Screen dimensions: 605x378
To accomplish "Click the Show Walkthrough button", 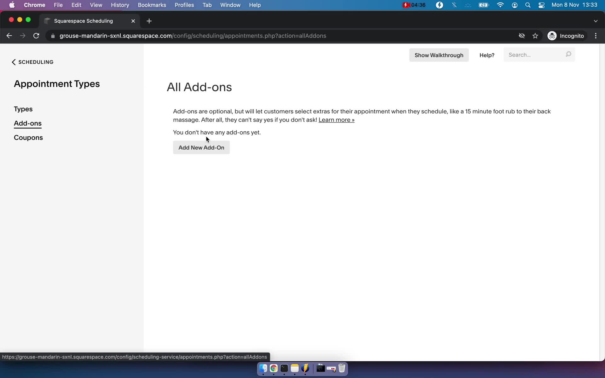I will (439, 55).
